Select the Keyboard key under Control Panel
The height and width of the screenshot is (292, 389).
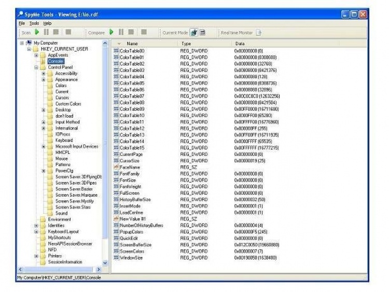(64, 141)
